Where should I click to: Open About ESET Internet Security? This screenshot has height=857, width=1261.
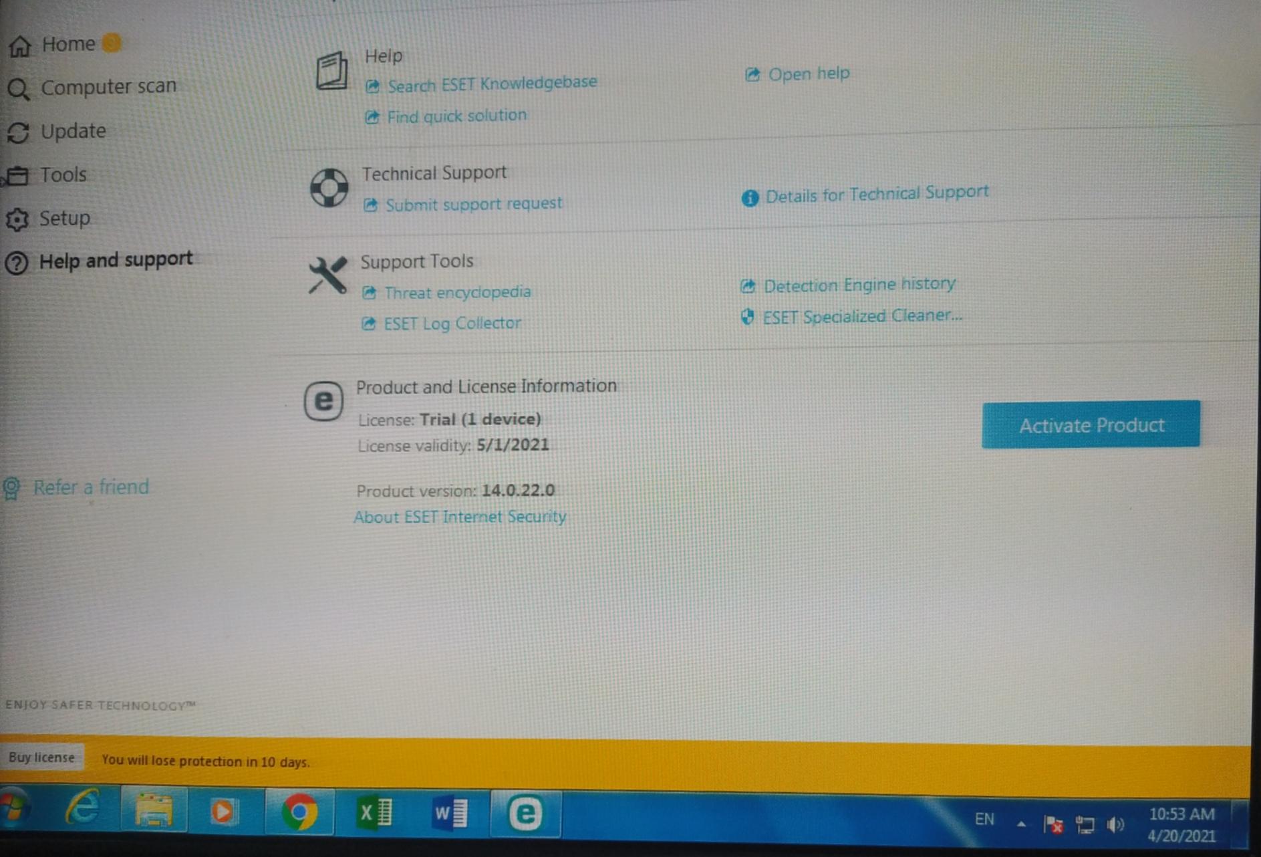tap(460, 517)
